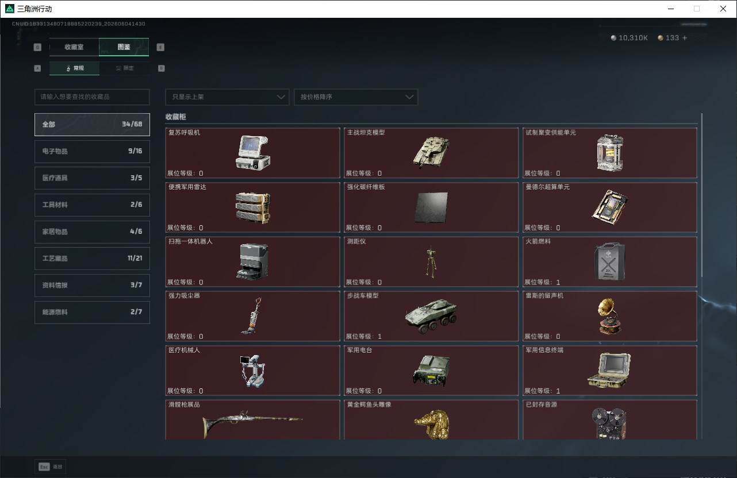The image size is (737, 478).
Task: Click the Q key hint left of 收藏室
Action: tap(38, 47)
